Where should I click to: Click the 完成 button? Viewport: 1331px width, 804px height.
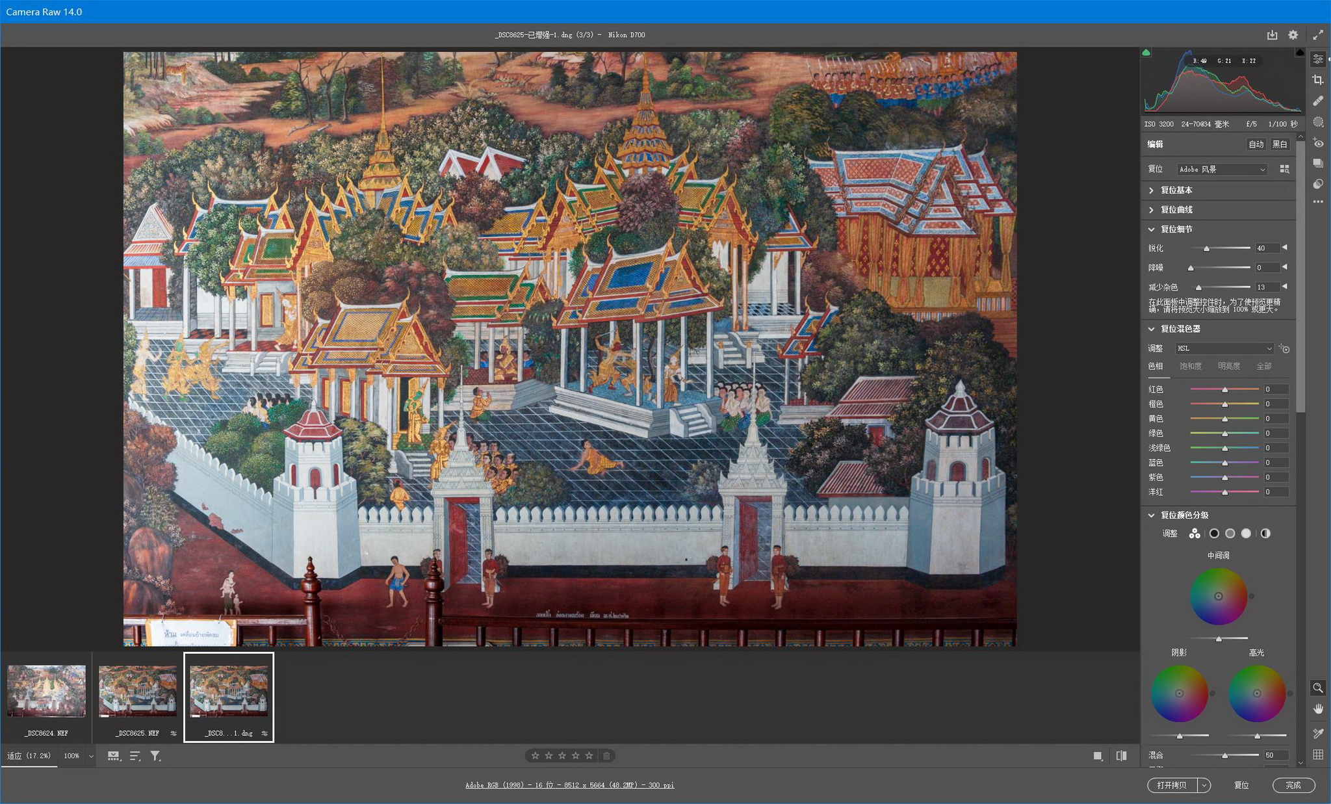coord(1293,785)
